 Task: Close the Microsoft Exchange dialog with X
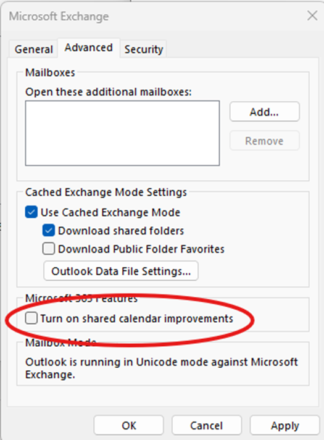point(312,16)
